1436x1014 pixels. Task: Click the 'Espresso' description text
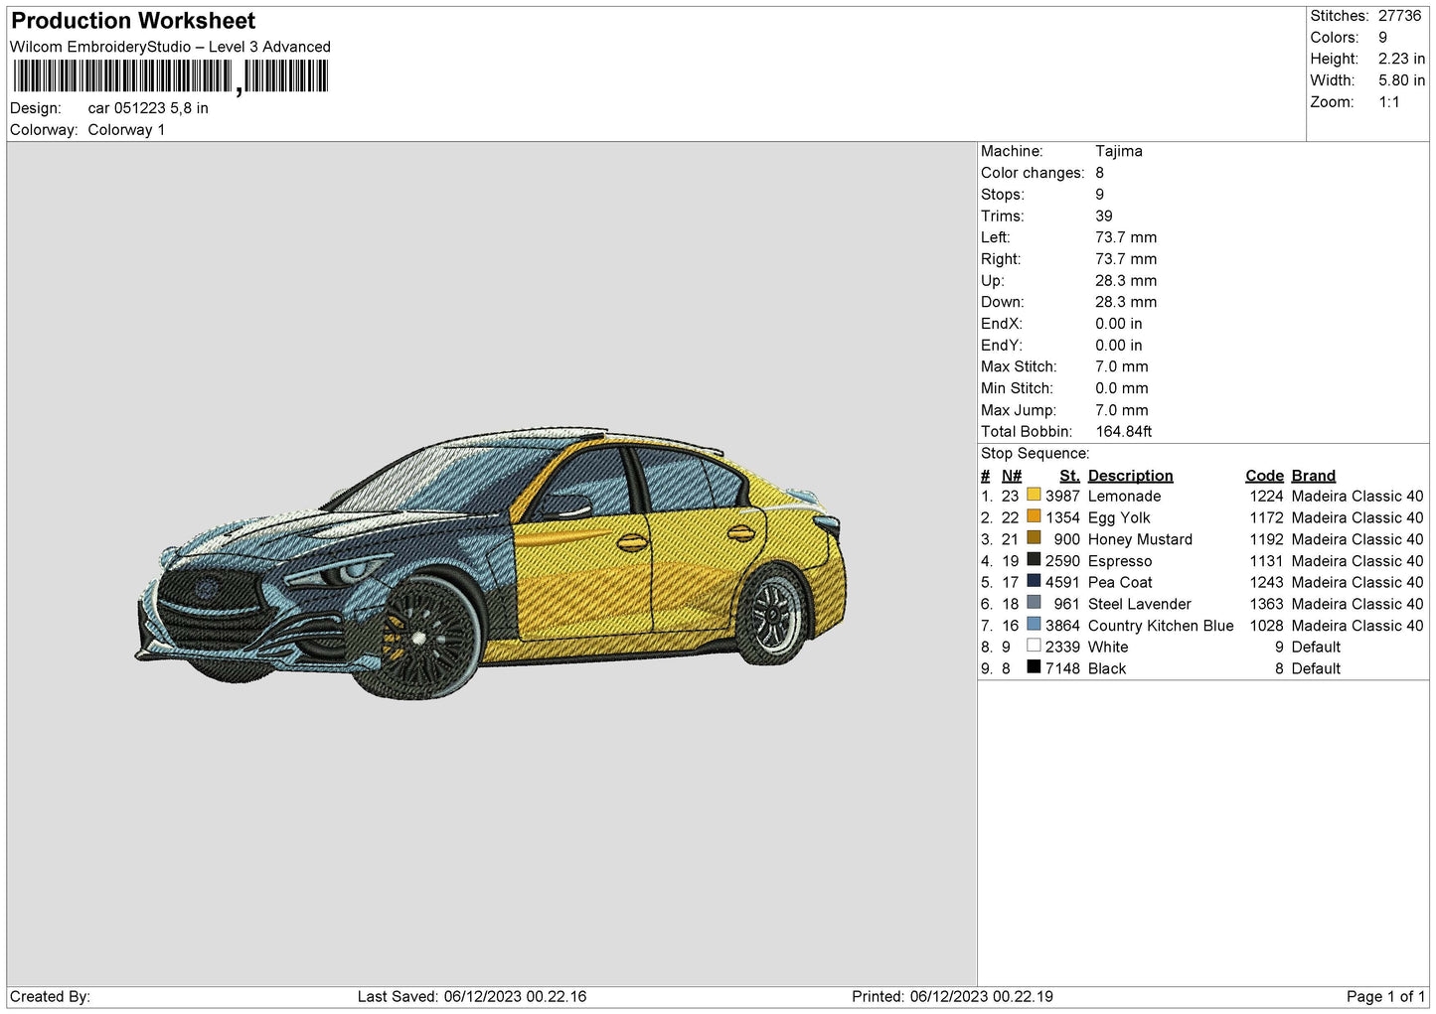tap(1120, 562)
